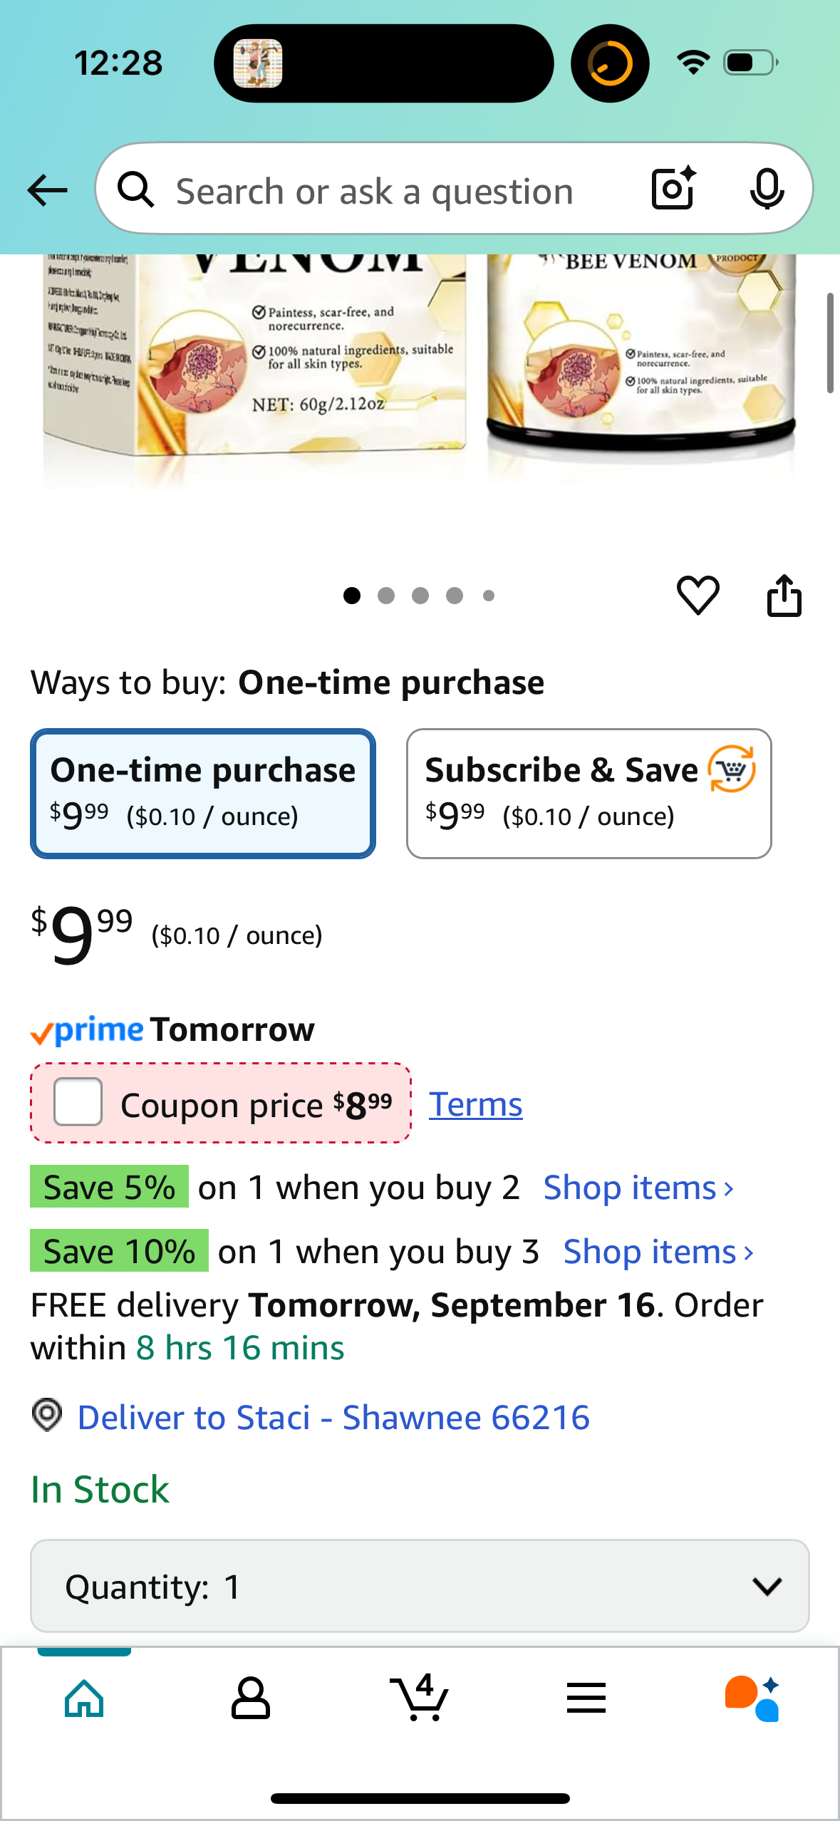Screen dimensions: 840x1821
Task: Tap the back arrow icon
Action: click(x=47, y=190)
